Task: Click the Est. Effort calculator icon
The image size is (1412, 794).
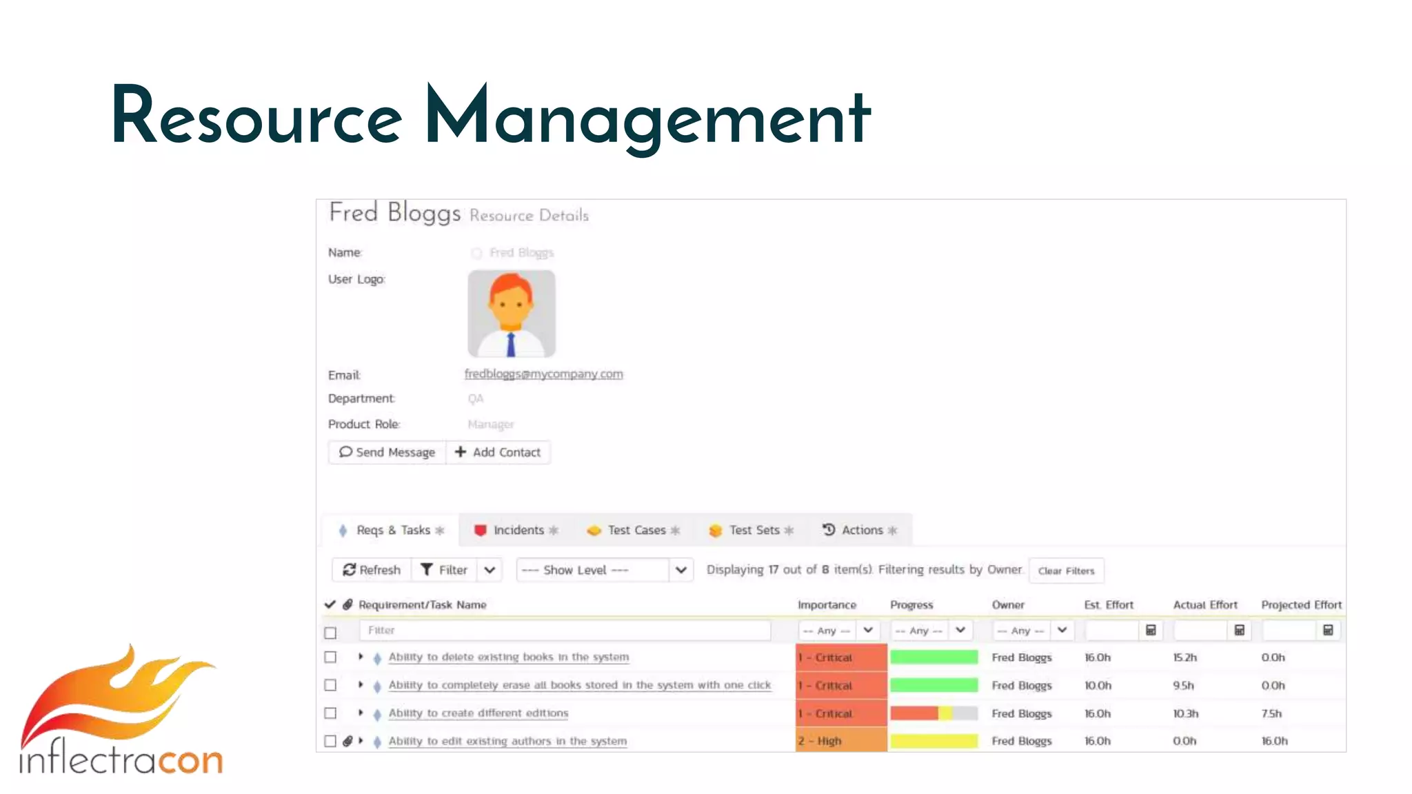Action: [1151, 630]
